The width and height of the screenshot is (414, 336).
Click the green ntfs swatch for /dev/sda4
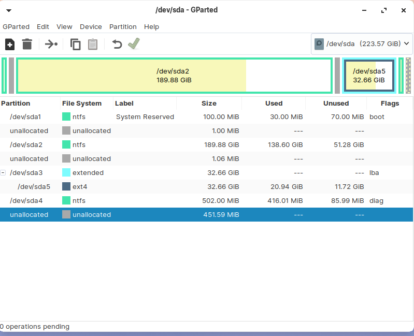coord(66,200)
